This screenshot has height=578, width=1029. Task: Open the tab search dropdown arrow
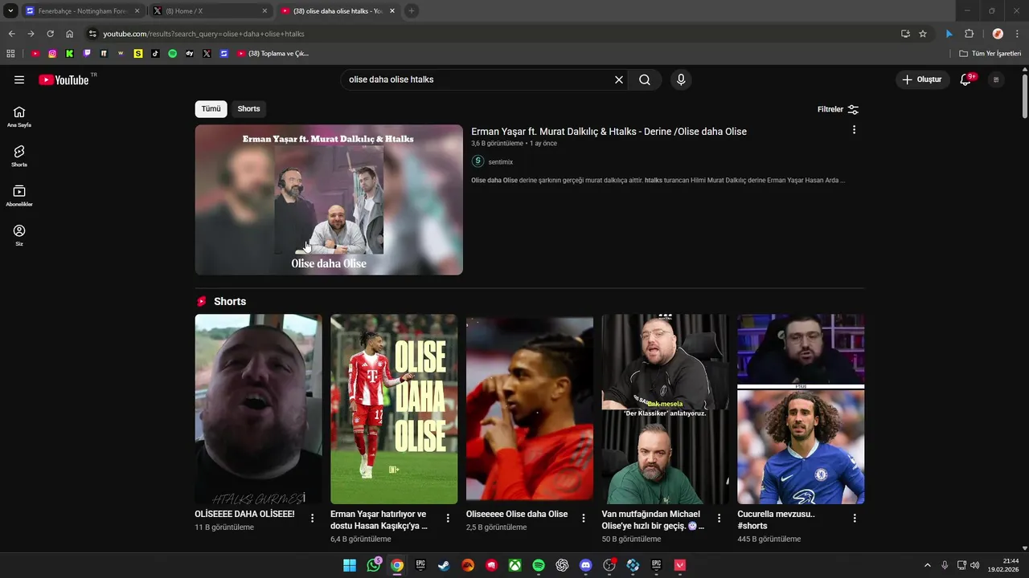10,10
